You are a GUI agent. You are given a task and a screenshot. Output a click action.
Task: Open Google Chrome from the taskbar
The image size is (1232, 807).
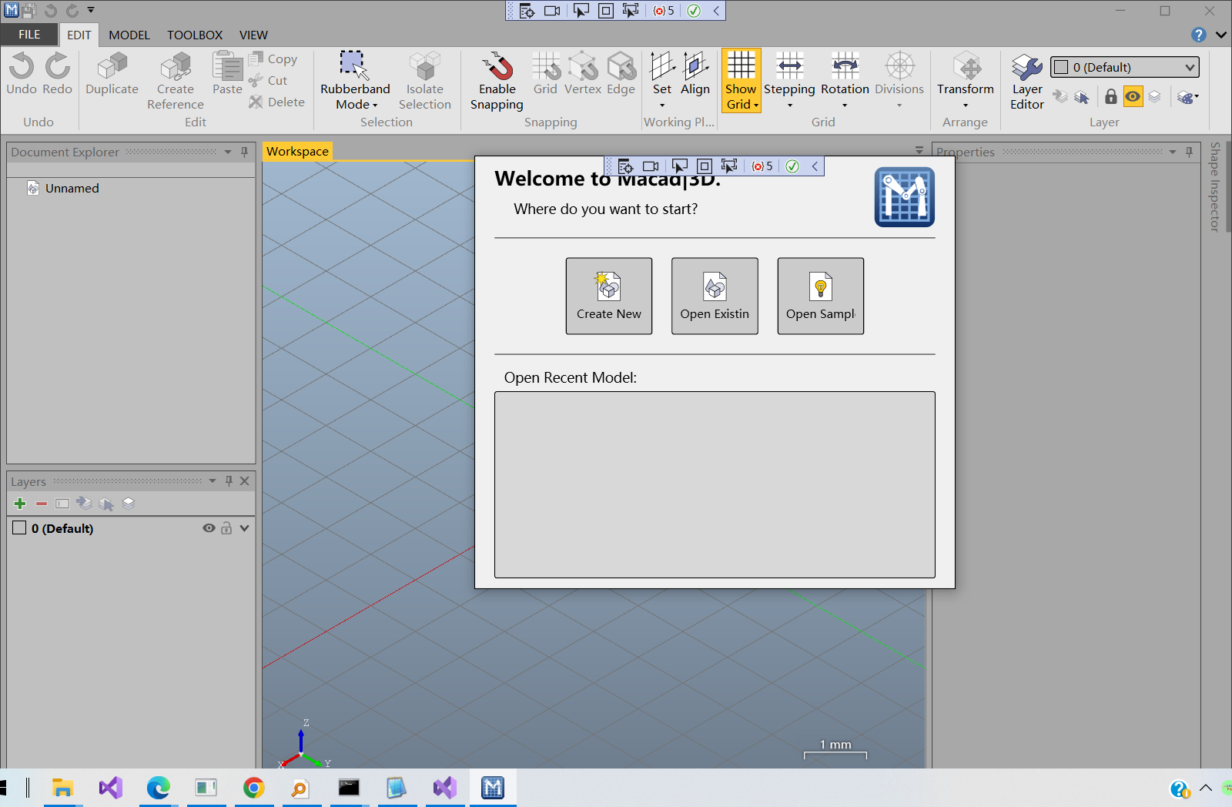tap(253, 788)
